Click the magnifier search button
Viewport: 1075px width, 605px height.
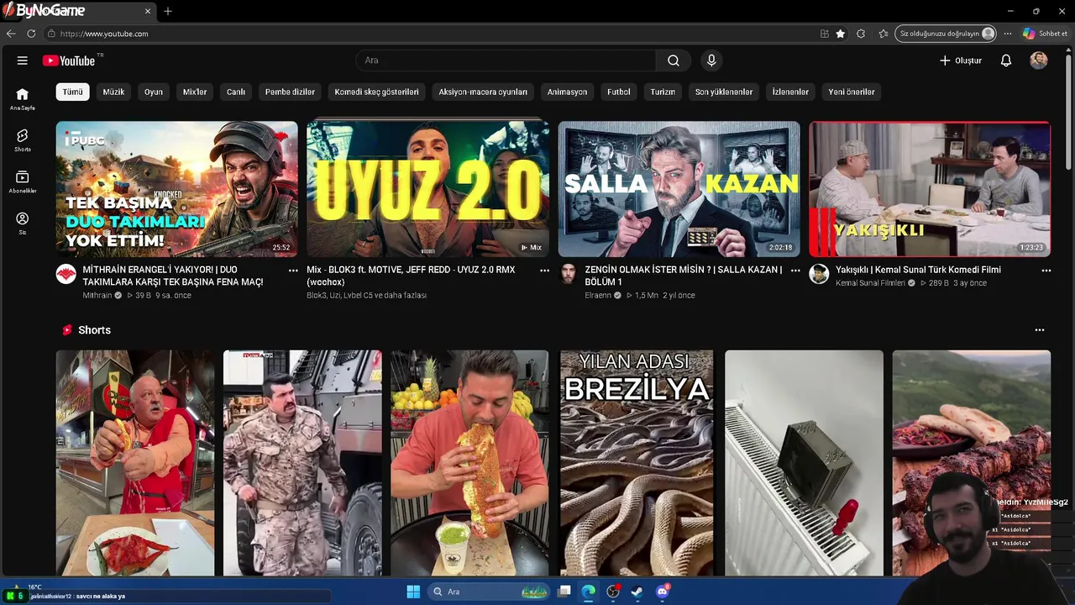coord(674,60)
